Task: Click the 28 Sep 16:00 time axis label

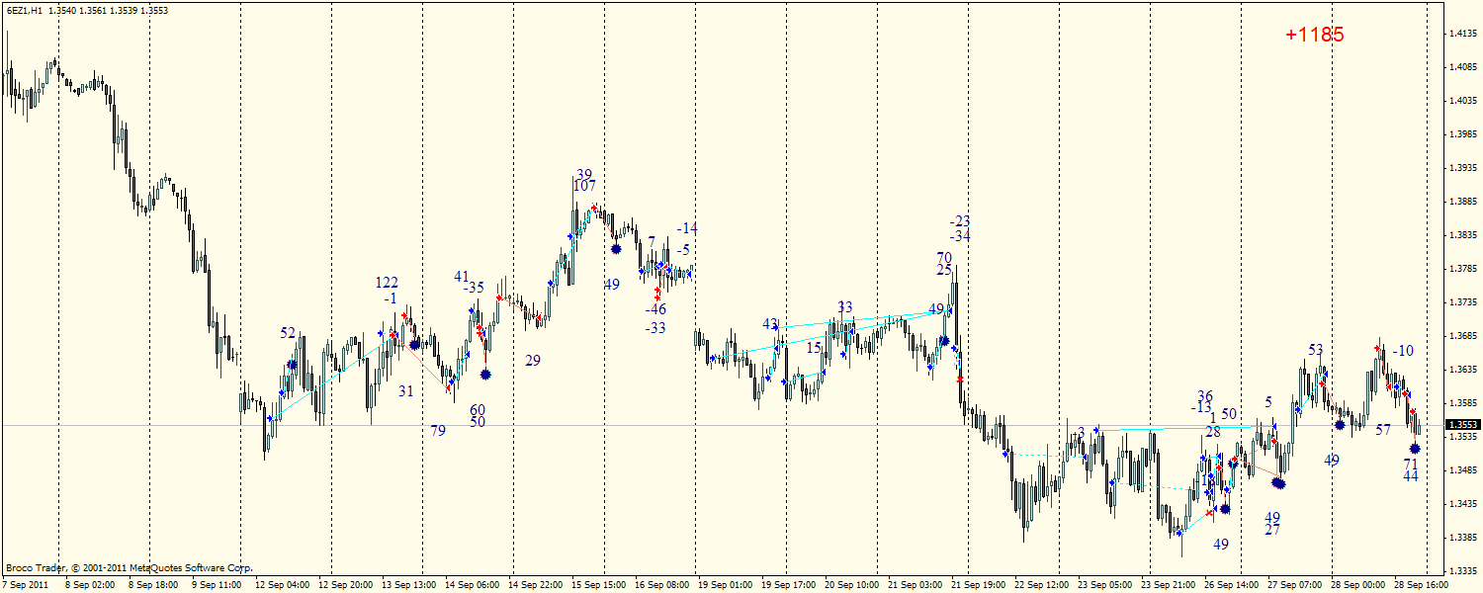Action: tap(1421, 584)
